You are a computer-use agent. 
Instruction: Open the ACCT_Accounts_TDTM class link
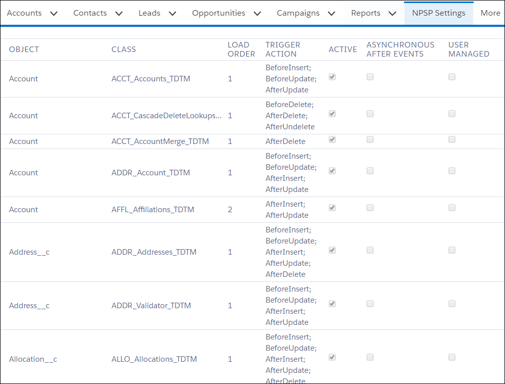pos(151,79)
